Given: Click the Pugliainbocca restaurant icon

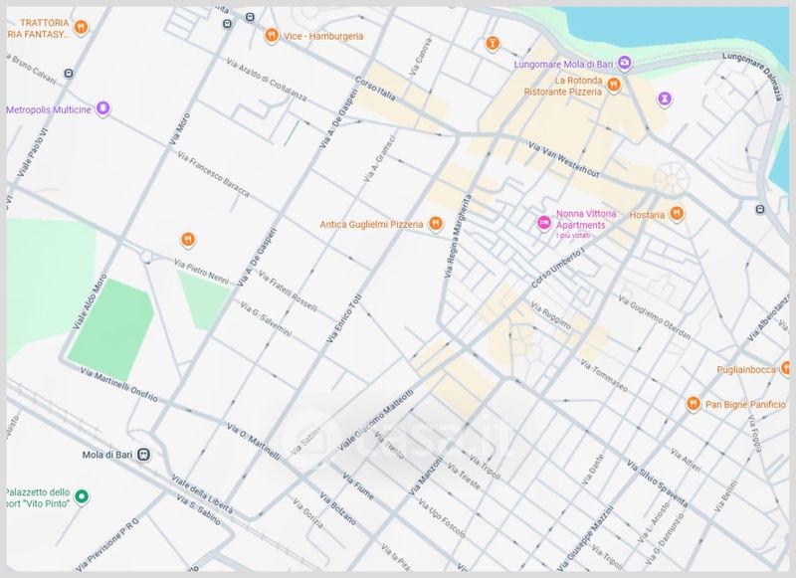Looking at the screenshot, I should coord(786,369).
